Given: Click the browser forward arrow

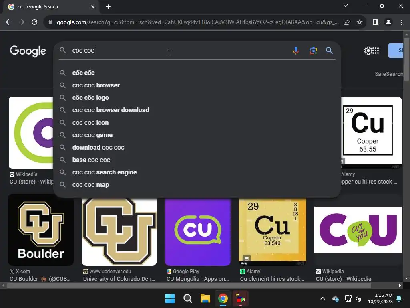Looking at the screenshot, I should coord(22,22).
